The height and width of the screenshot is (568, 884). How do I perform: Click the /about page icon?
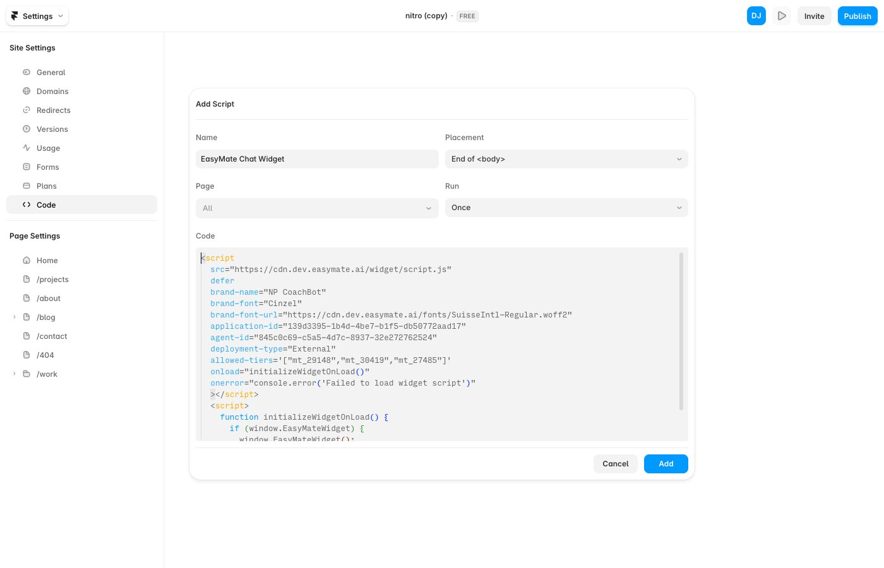click(27, 298)
